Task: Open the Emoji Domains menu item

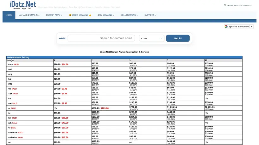Action: [x=80, y=15]
